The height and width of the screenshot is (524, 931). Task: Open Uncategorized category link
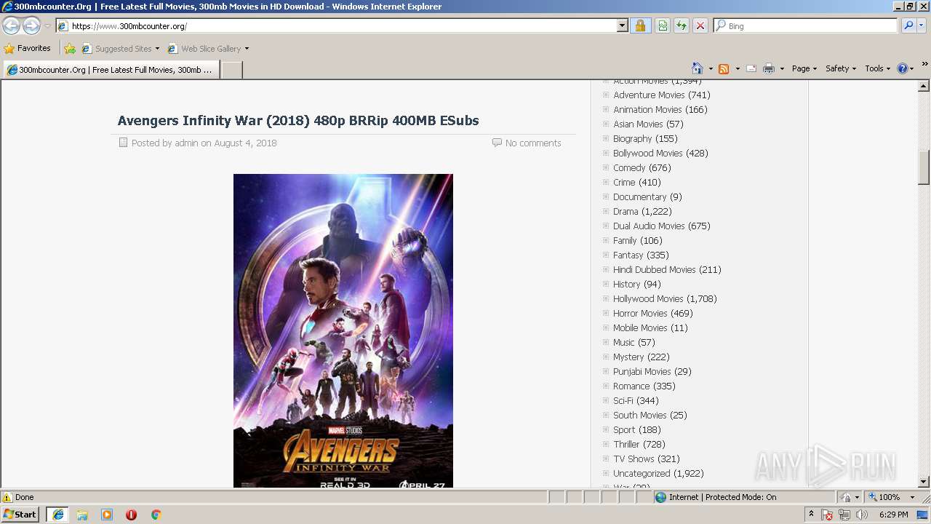pos(642,474)
